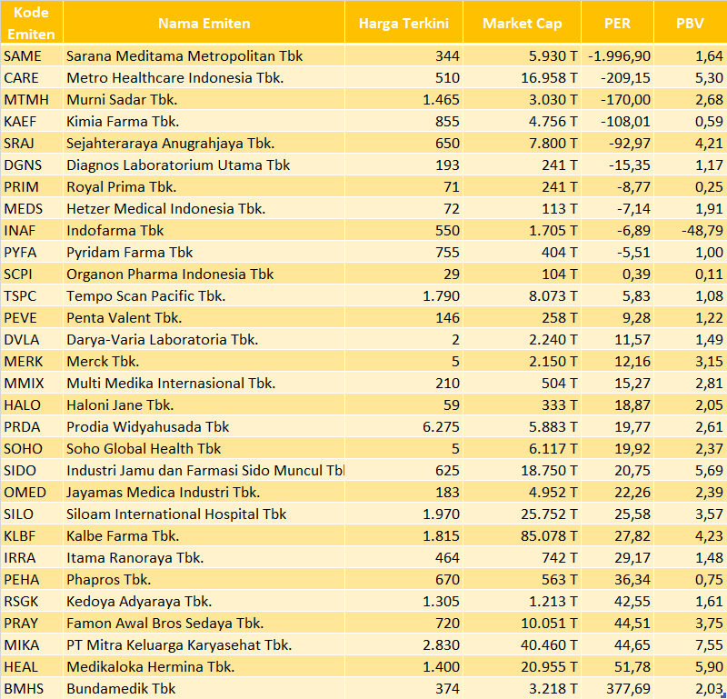Click market cap 85.078 T
This screenshot has width=727, height=699.
click(x=550, y=535)
